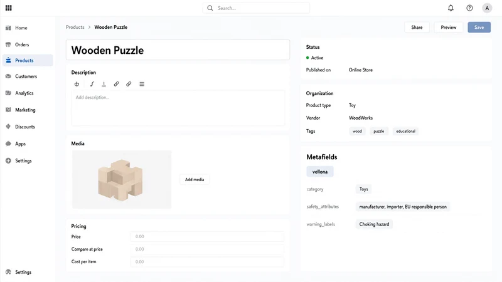Click the list alignment icon in description toolbar
Image resolution: width=502 pixels, height=282 pixels.
pyautogui.click(x=142, y=84)
